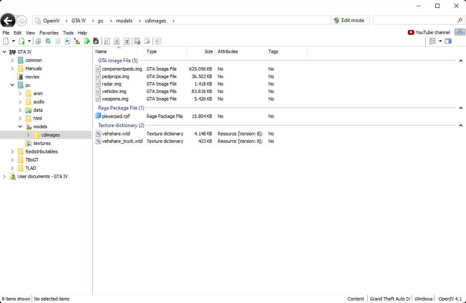Image resolution: width=466 pixels, height=303 pixels.
Task: Click the text lines document toolbar icon
Action: click(117, 41)
